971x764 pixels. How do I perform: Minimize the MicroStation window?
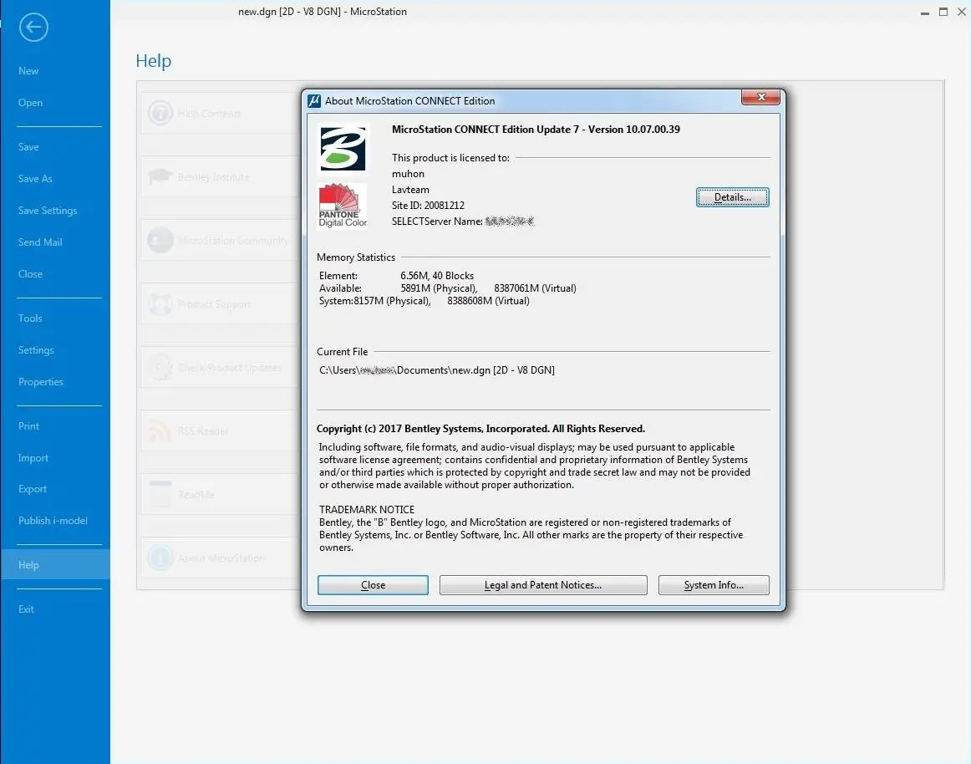924,13
